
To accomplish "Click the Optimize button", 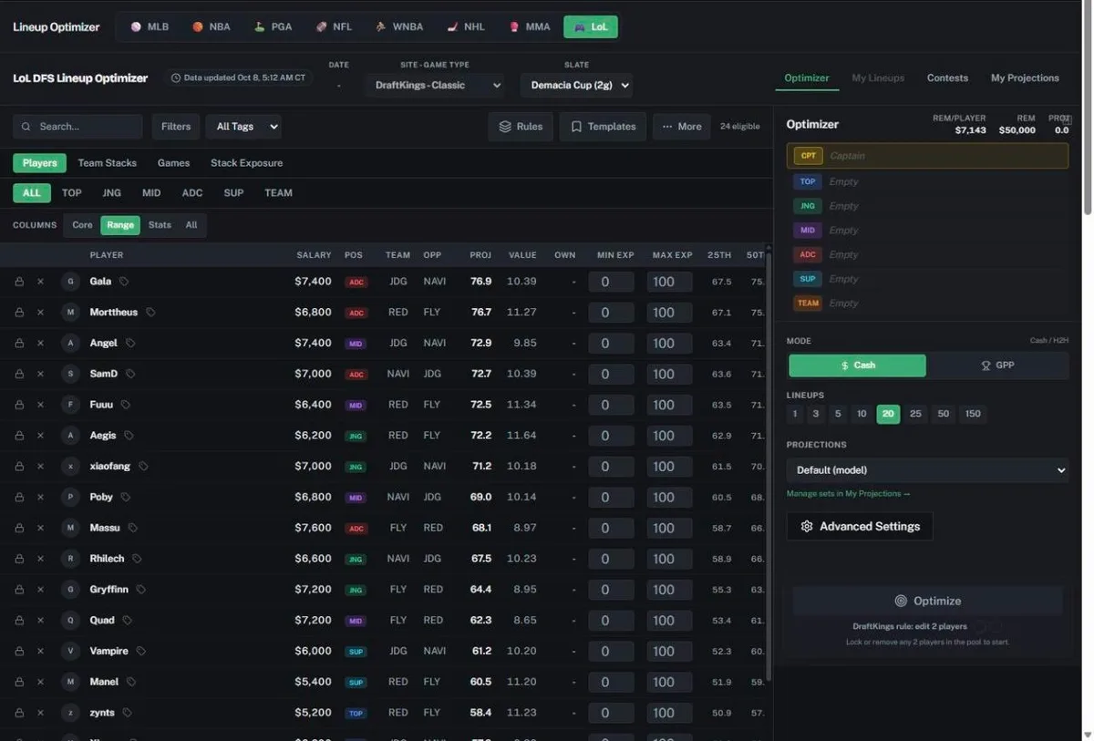I will pos(927,602).
